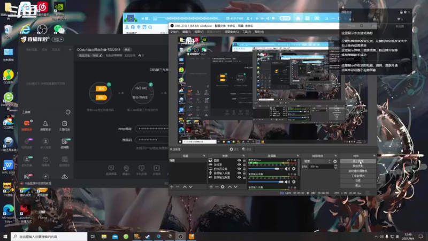Click 退出 button in OBS controls

pos(358,186)
